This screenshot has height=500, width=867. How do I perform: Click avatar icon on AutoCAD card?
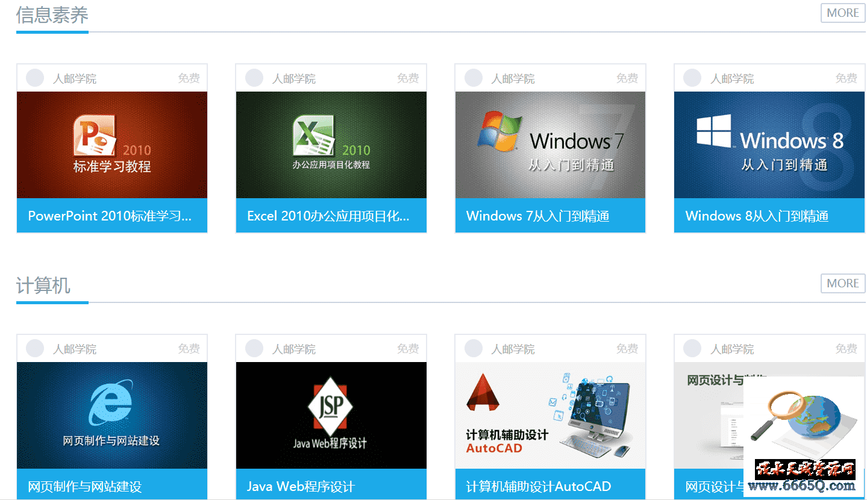[474, 348]
